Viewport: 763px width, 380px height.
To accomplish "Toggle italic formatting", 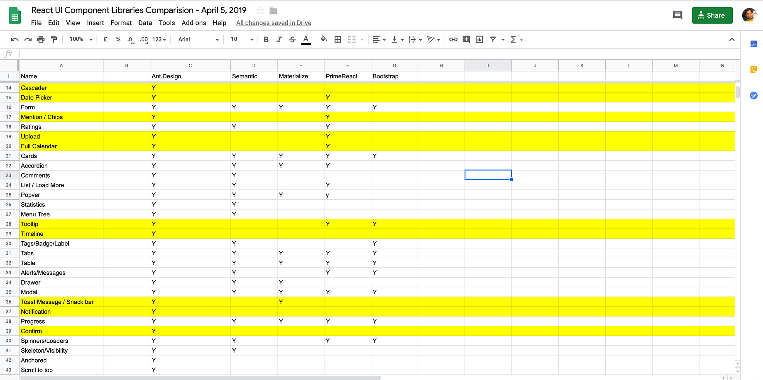I will tap(279, 39).
